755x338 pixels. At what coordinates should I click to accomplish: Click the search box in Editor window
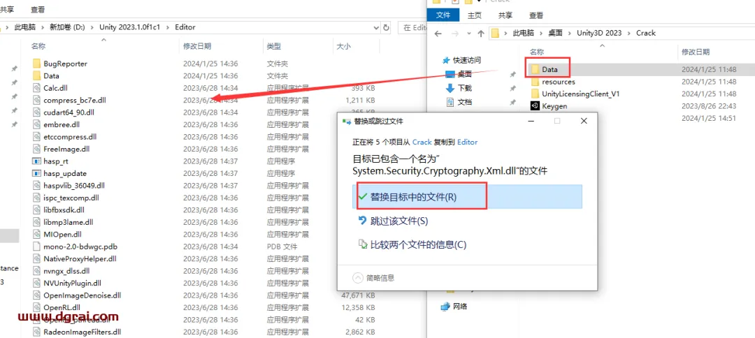pos(412,28)
